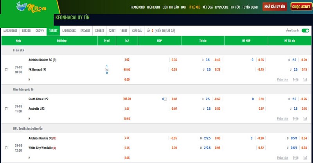Select team FK Beograd (R)
The image size is (313, 163).
37,70
